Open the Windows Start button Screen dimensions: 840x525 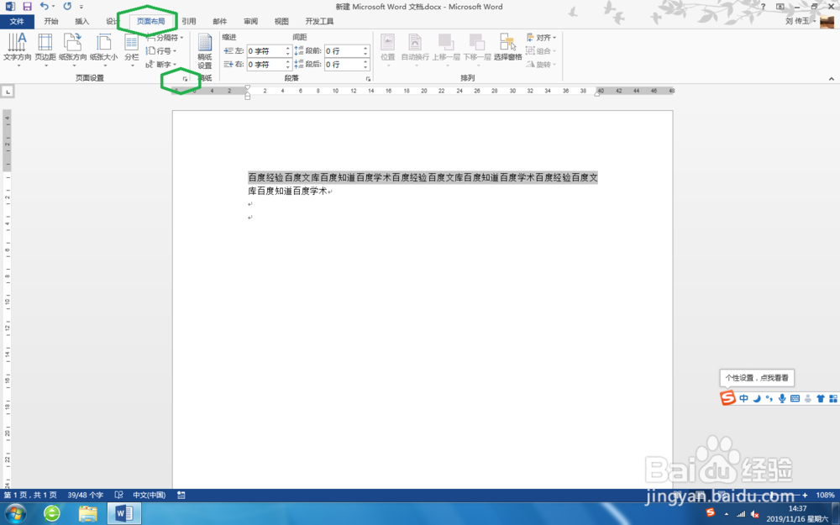pyautogui.click(x=15, y=514)
